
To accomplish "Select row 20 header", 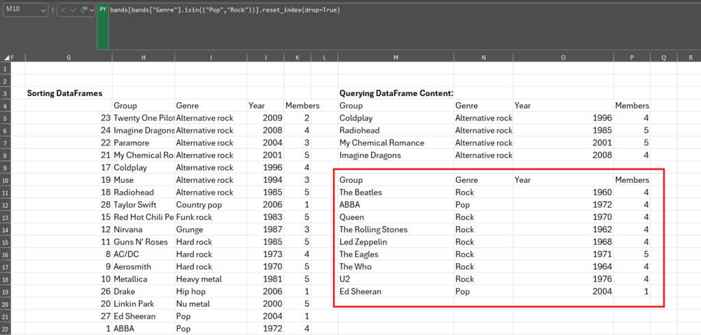I will [5, 304].
